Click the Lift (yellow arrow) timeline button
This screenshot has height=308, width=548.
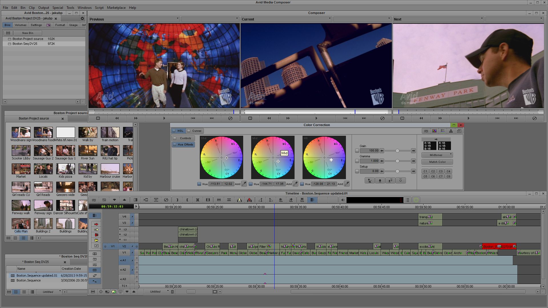pos(239,200)
